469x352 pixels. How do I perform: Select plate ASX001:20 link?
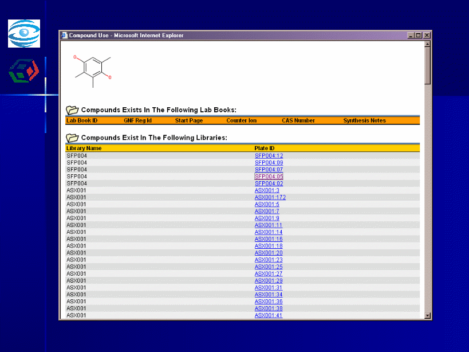[269, 253]
